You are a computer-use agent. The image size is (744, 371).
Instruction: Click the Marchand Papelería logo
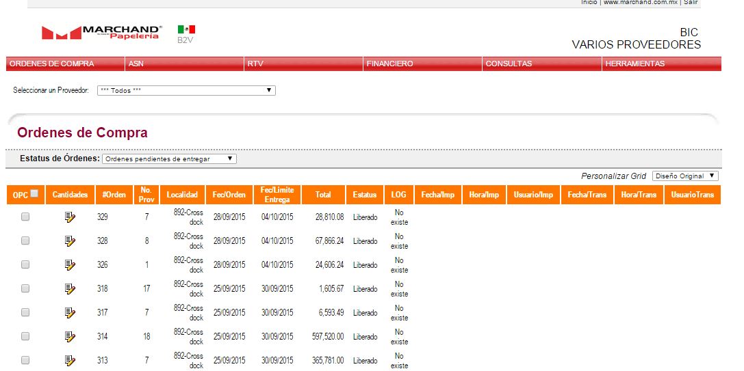click(102, 32)
